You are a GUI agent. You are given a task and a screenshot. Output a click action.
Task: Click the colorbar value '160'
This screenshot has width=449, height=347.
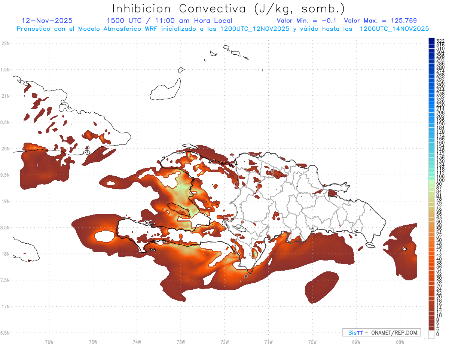[x=440, y=143]
